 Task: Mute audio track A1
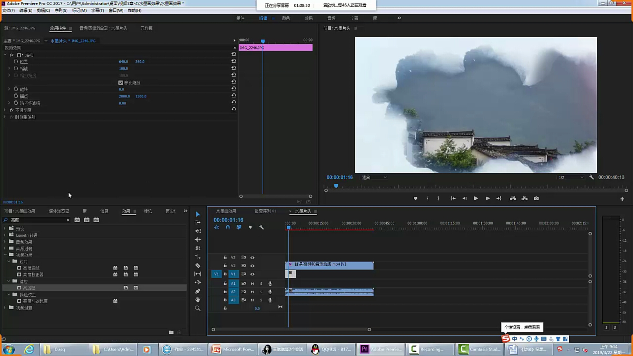[x=252, y=283]
